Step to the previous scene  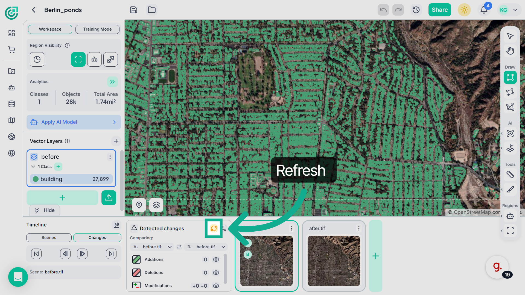[65, 254]
